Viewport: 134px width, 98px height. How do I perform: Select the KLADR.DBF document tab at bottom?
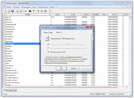[10, 91]
